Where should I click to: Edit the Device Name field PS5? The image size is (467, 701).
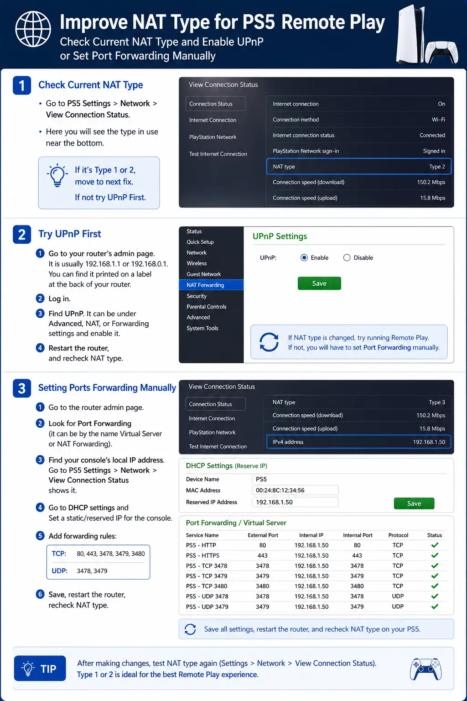(295, 479)
